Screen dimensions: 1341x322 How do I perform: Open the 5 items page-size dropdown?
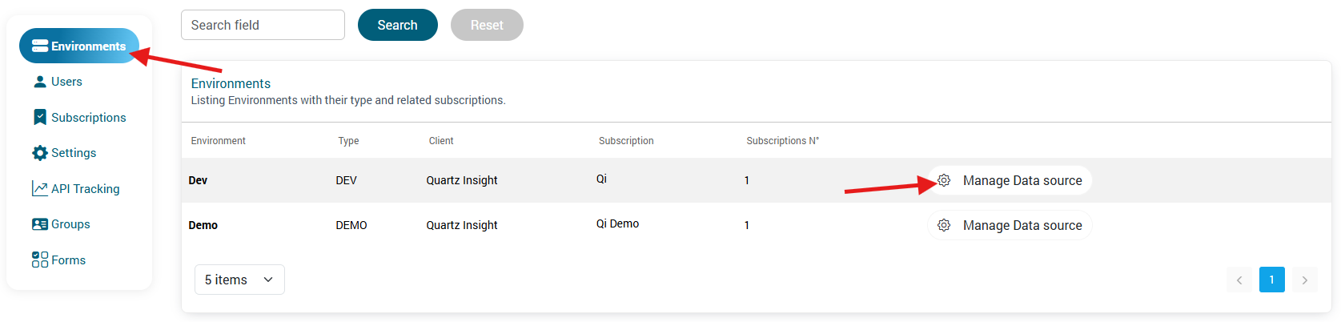(x=239, y=280)
